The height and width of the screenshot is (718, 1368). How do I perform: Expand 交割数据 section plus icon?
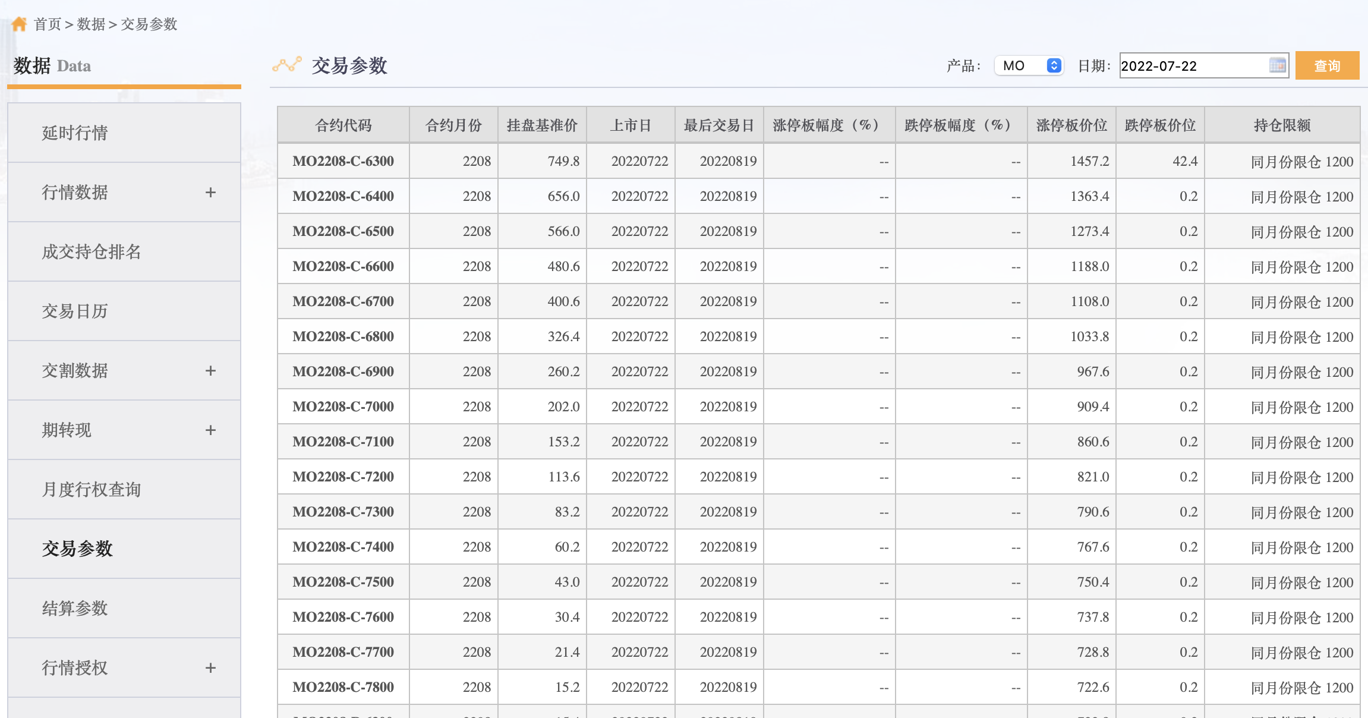tap(210, 370)
